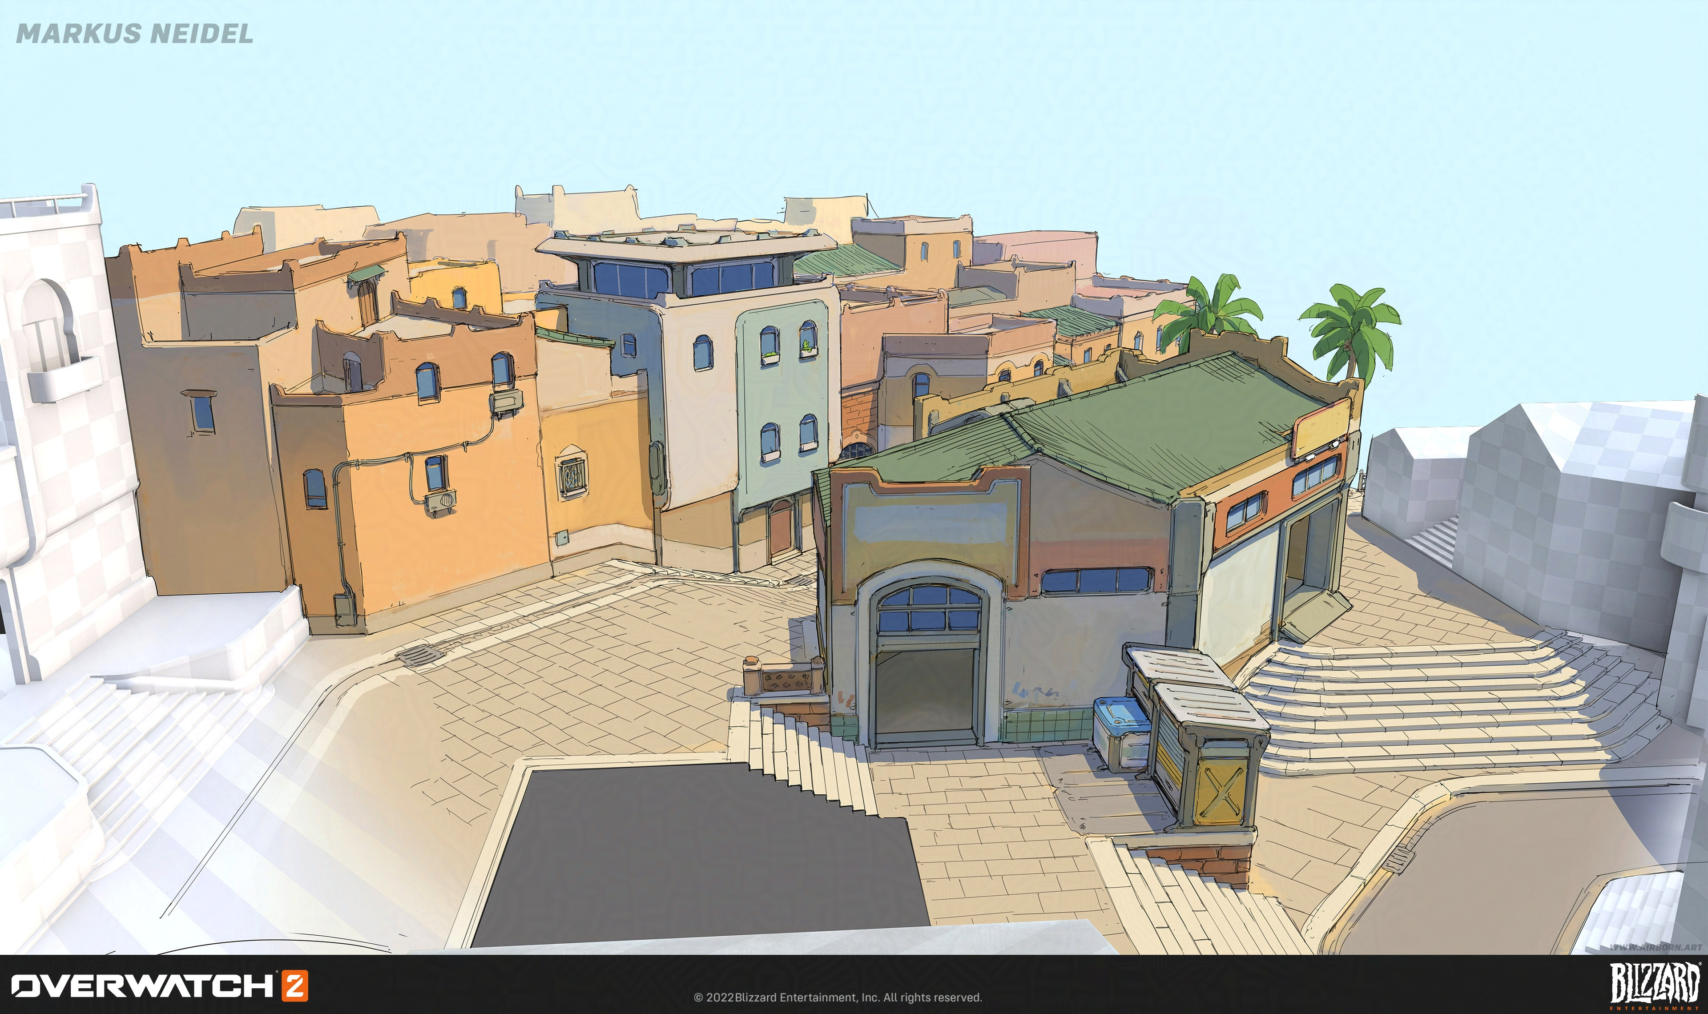Click the Markus Neidel artist name text

(135, 33)
